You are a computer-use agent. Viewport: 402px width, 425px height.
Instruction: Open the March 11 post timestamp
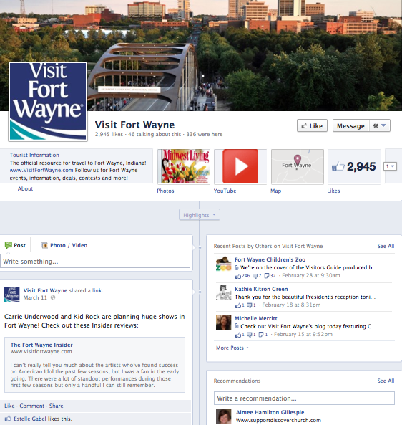(35, 297)
